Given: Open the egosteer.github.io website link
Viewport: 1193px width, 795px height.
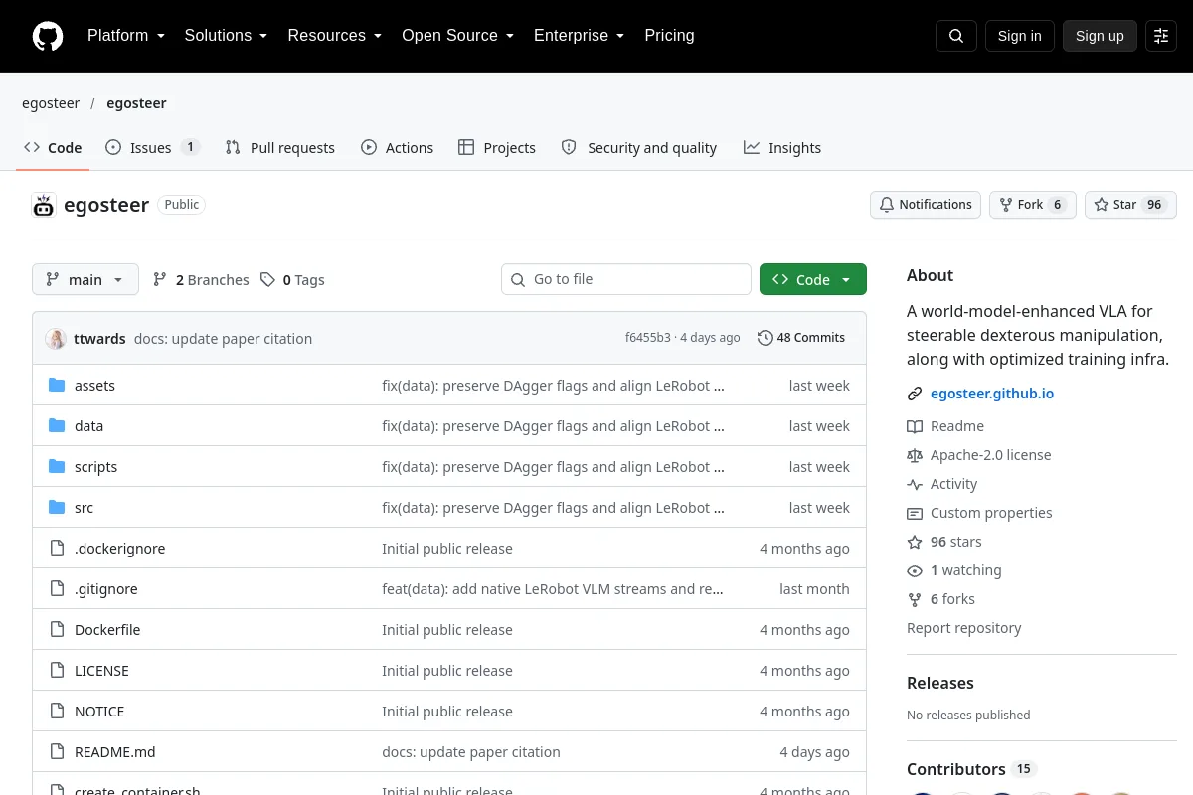Looking at the screenshot, I should 992,394.
